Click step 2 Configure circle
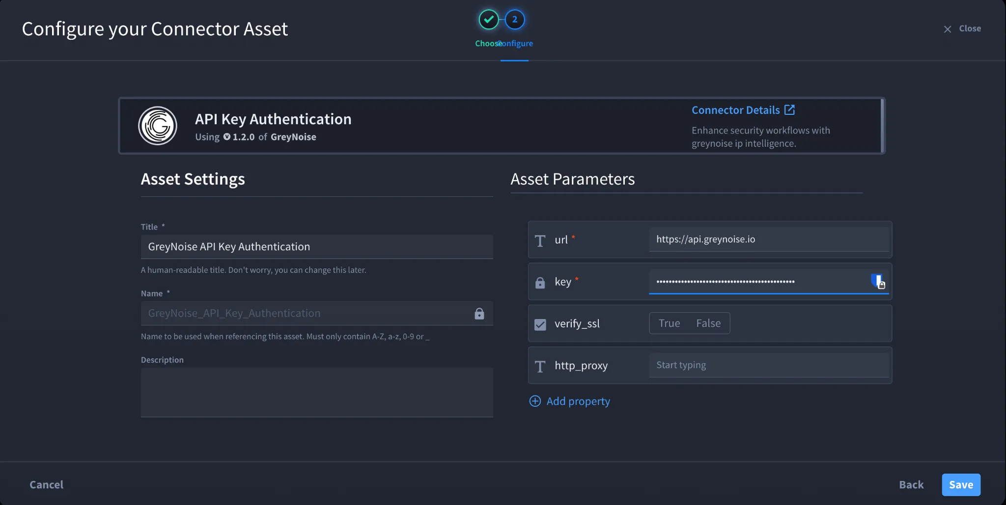The image size is (1006, 505). tap(515, 20)
